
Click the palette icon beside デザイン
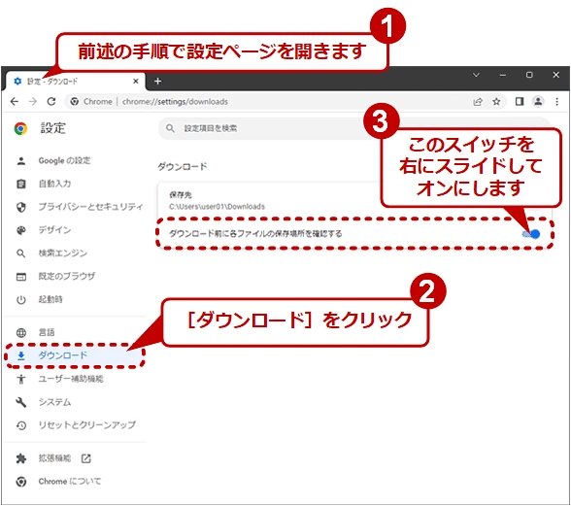click(x=21, y=230)
